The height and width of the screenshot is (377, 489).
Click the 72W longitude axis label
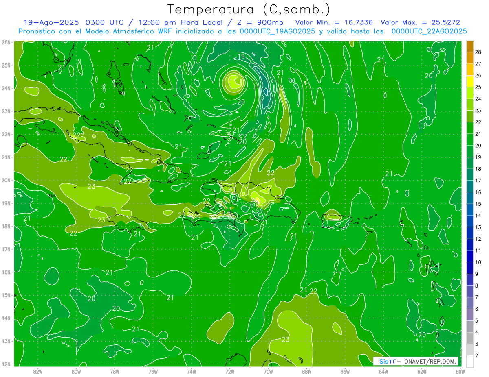(x=230, y=371)
